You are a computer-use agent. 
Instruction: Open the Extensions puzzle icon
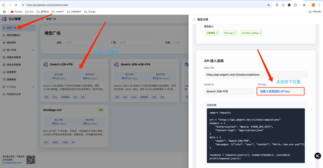[x=295, y=5]
